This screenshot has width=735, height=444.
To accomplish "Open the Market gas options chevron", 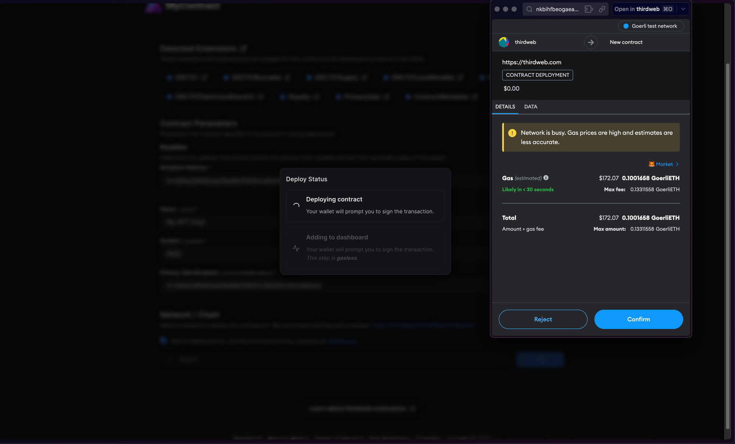I will (677, 164).
